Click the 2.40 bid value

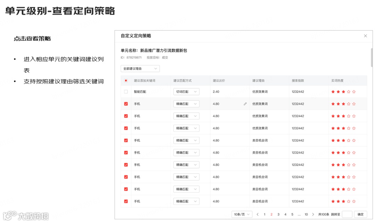click(x=216, y=91)
